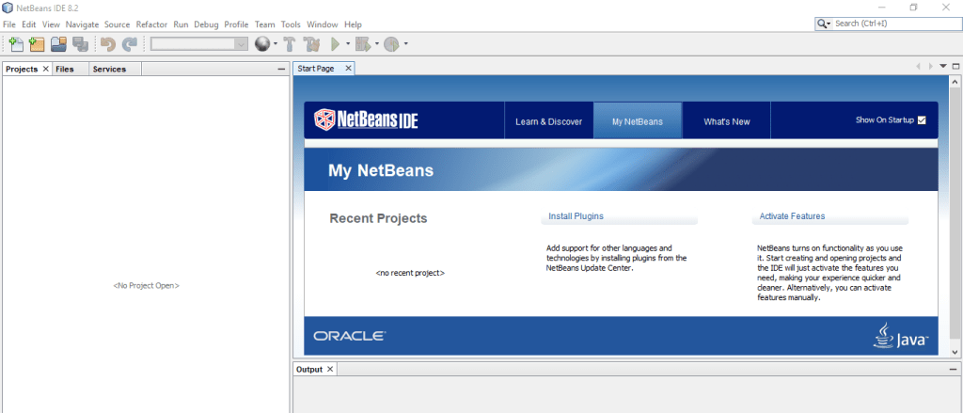Click the Build Project hammer icon

(x=289, y=44)
